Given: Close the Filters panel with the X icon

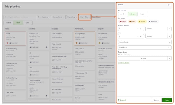Looking at the screenshot, I should tap(169, 5).
